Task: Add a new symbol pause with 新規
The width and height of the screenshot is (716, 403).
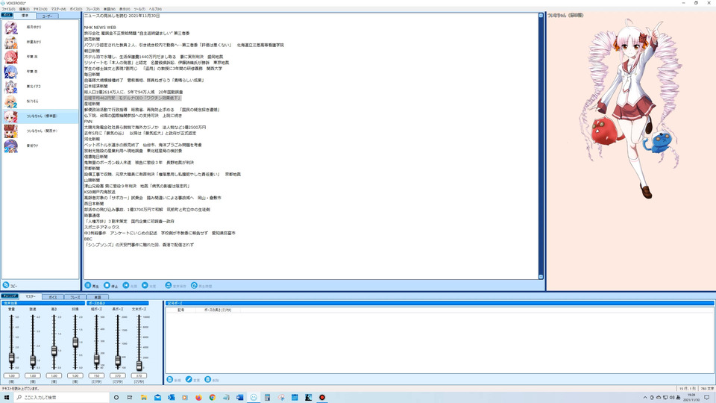Action: click(x=174, y=380)
